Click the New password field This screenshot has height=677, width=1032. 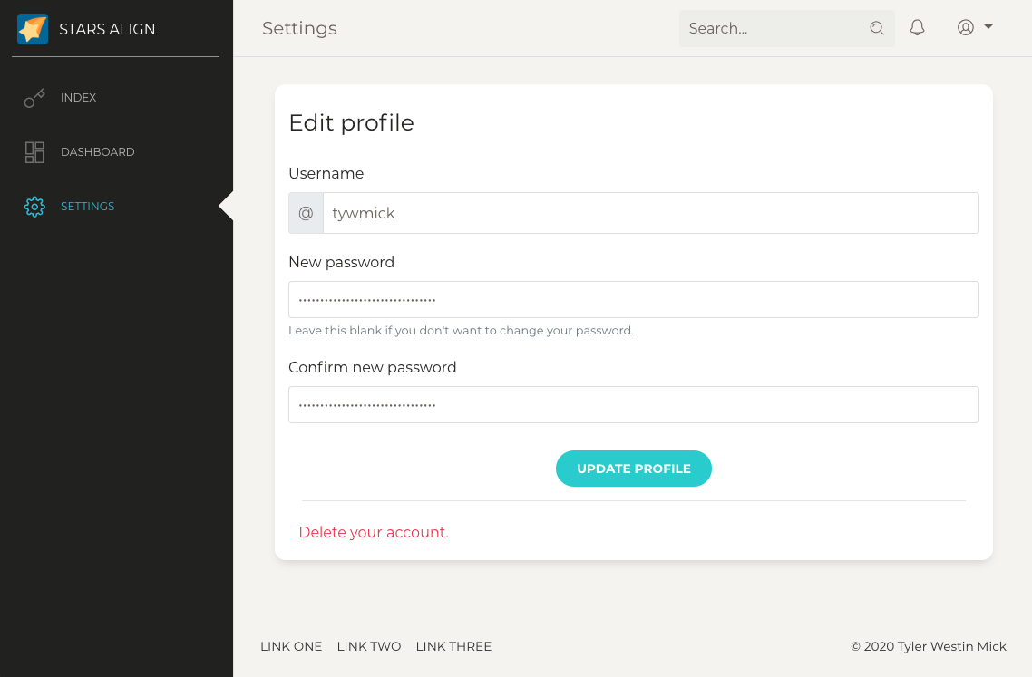click(x=633, y=299)
